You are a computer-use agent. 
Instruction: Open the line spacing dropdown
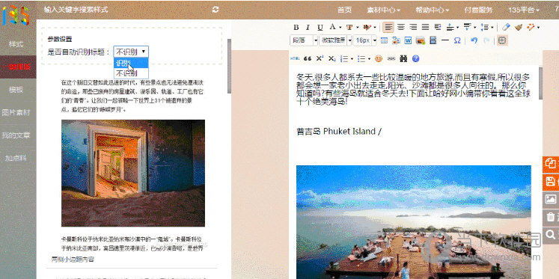click(492, 28)
